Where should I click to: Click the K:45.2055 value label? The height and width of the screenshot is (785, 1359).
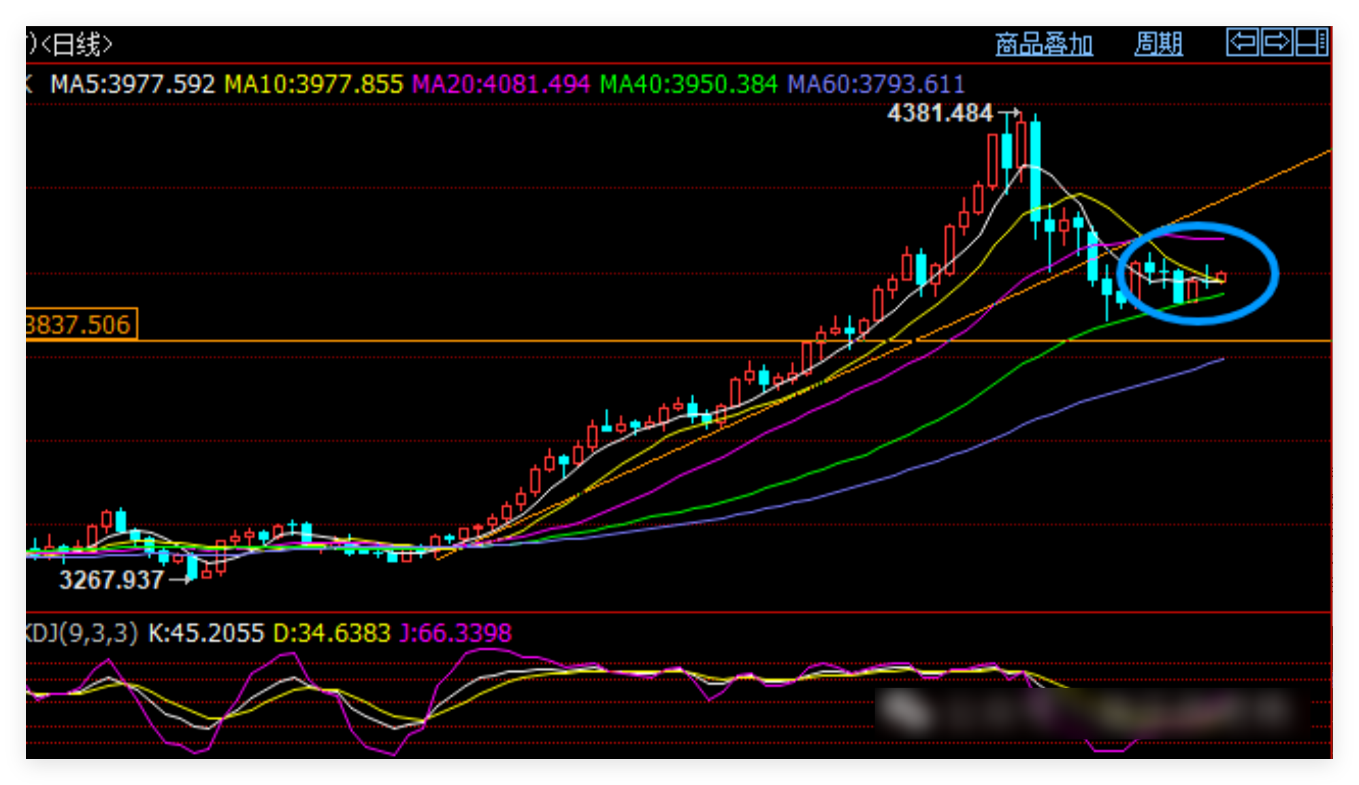(206, 633)
